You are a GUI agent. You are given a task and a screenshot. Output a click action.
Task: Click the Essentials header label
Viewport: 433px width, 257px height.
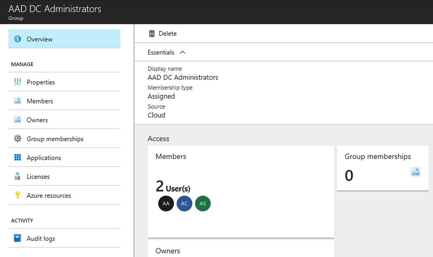tap(161, 52)
